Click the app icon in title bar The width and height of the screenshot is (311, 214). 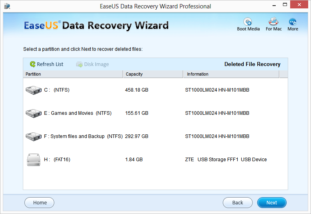[x=7, y=6]
